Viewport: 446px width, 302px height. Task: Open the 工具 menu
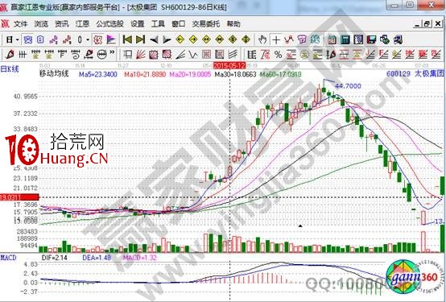coord(158,24)
